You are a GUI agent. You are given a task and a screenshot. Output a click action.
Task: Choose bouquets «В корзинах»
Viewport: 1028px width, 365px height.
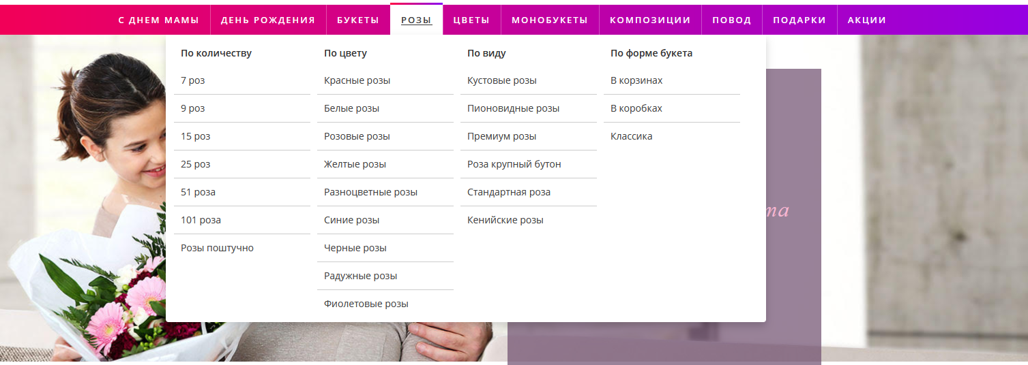636,80
